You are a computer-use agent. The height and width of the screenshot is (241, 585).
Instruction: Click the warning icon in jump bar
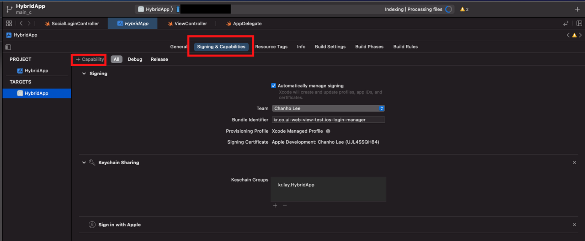coord(574,35)
